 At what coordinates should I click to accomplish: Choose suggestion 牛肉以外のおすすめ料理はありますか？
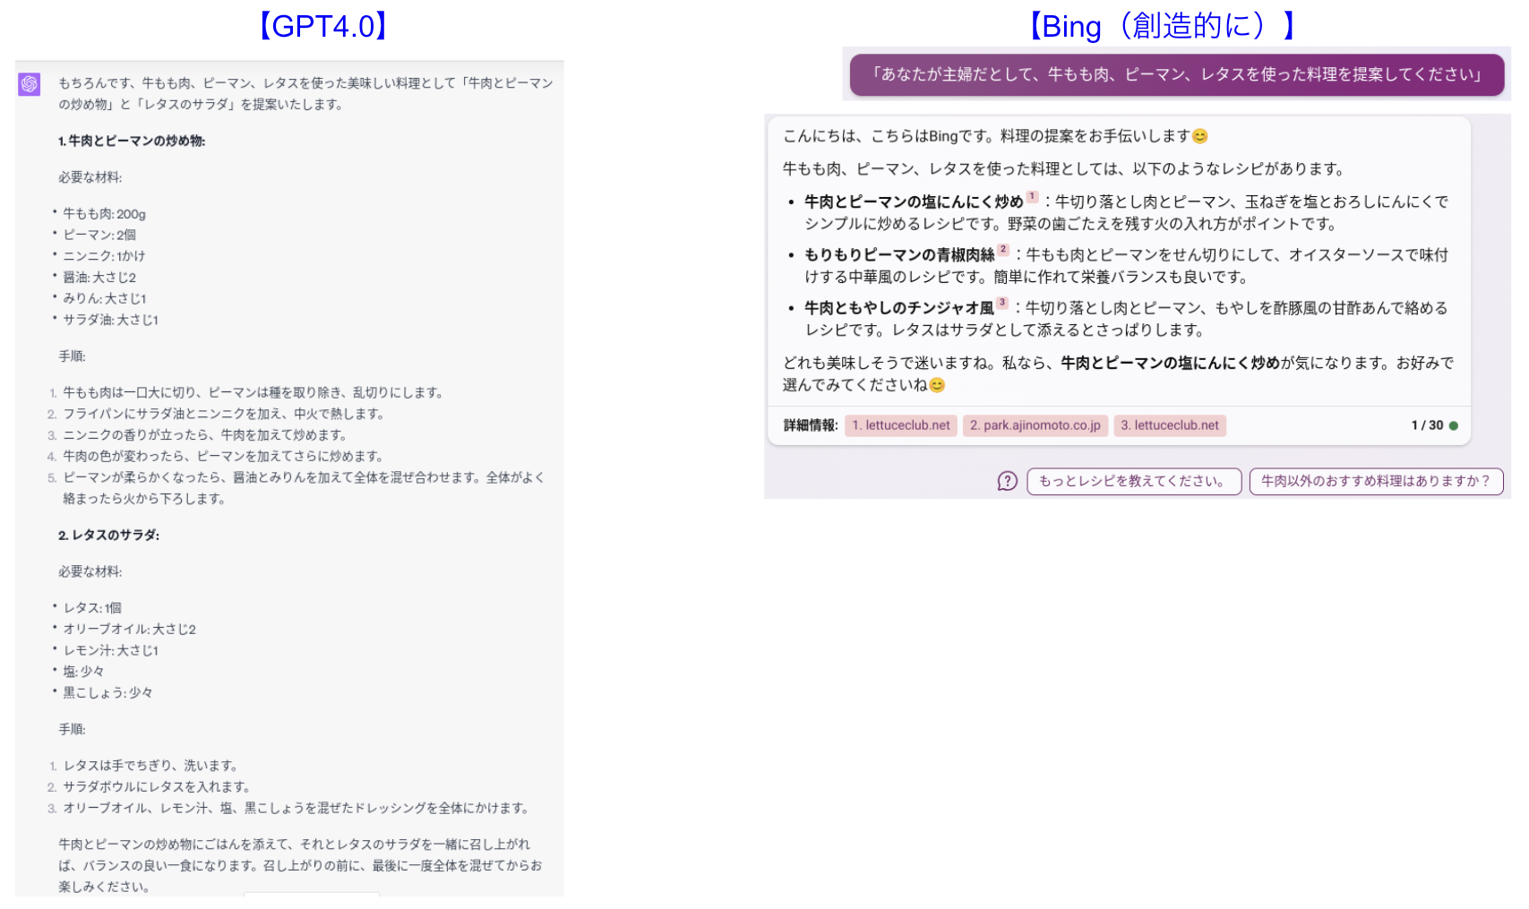coord(1376,482)
